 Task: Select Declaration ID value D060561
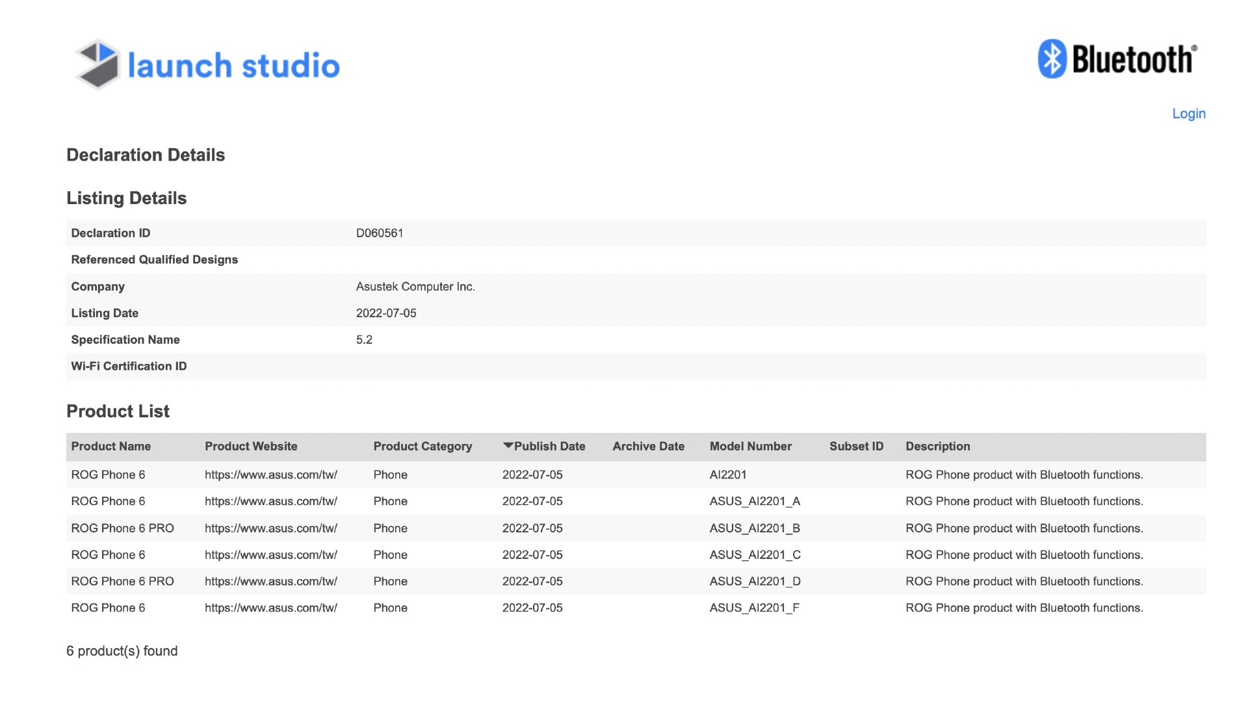380,233
